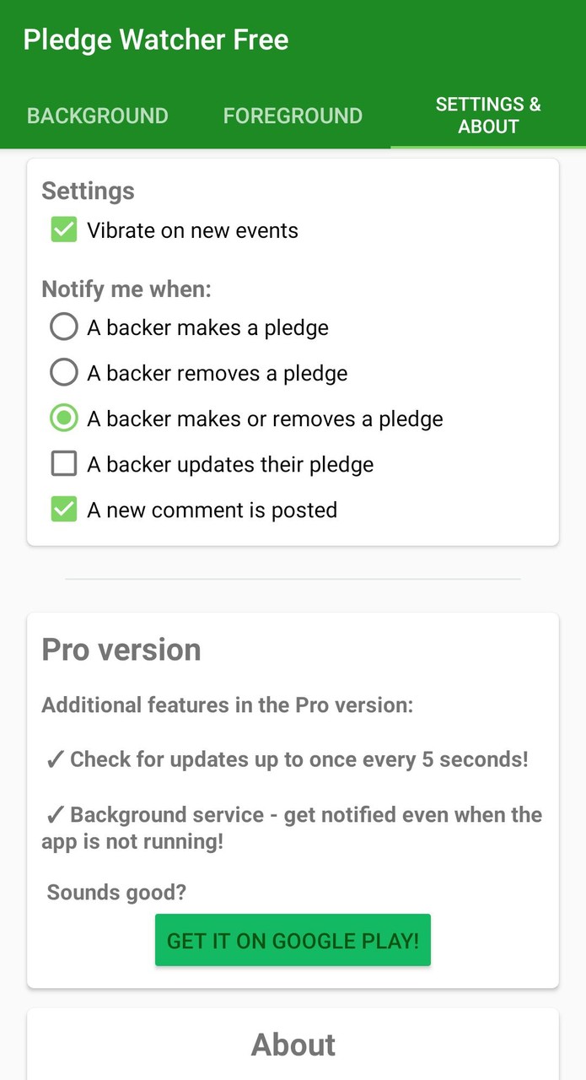Click the About section heading
Image resolution: width=586 pixels, height=1080 pixels.
[293, 1045]
